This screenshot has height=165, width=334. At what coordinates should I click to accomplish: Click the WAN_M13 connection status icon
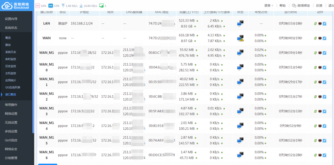(x=240, y=111)
